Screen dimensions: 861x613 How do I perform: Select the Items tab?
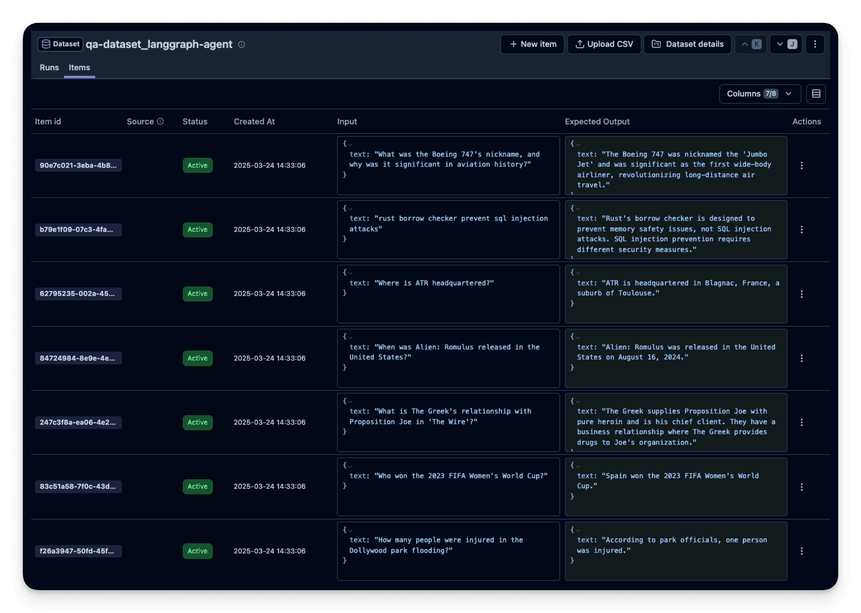[79, 67]
